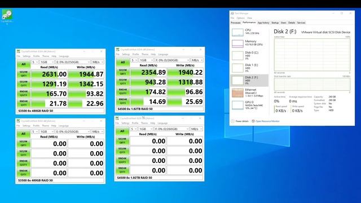Viewport: 361px width, 203px height.
Task: Click the 2631.00 read result value
Action: coord(49,74)
